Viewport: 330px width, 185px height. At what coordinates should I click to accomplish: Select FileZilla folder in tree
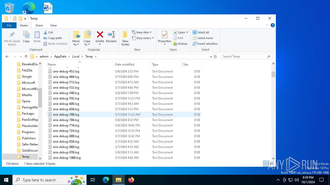(x=27, y=70)
